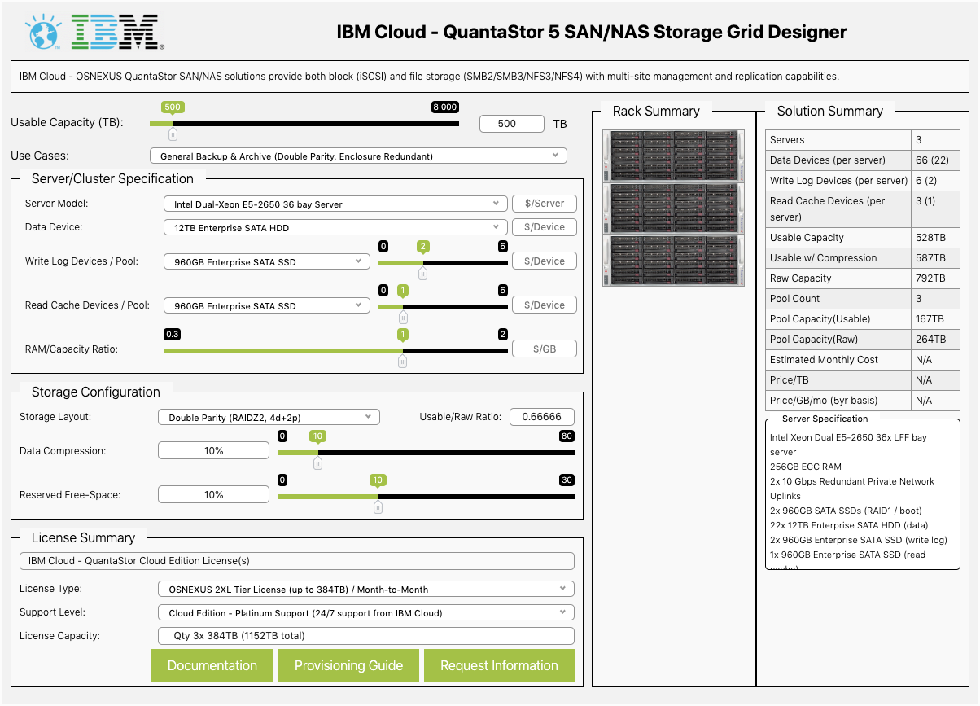Viewport: 980px width, 706px height.
Task: Click the Usable Capacity TB input field
Action: coord(512,124)
